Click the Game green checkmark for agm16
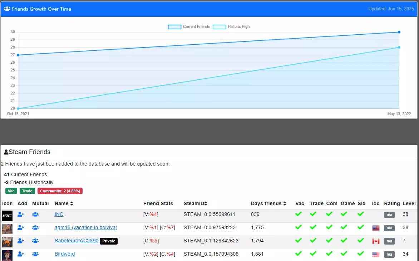This screenshot has width=419, height=261. (344, 227)
